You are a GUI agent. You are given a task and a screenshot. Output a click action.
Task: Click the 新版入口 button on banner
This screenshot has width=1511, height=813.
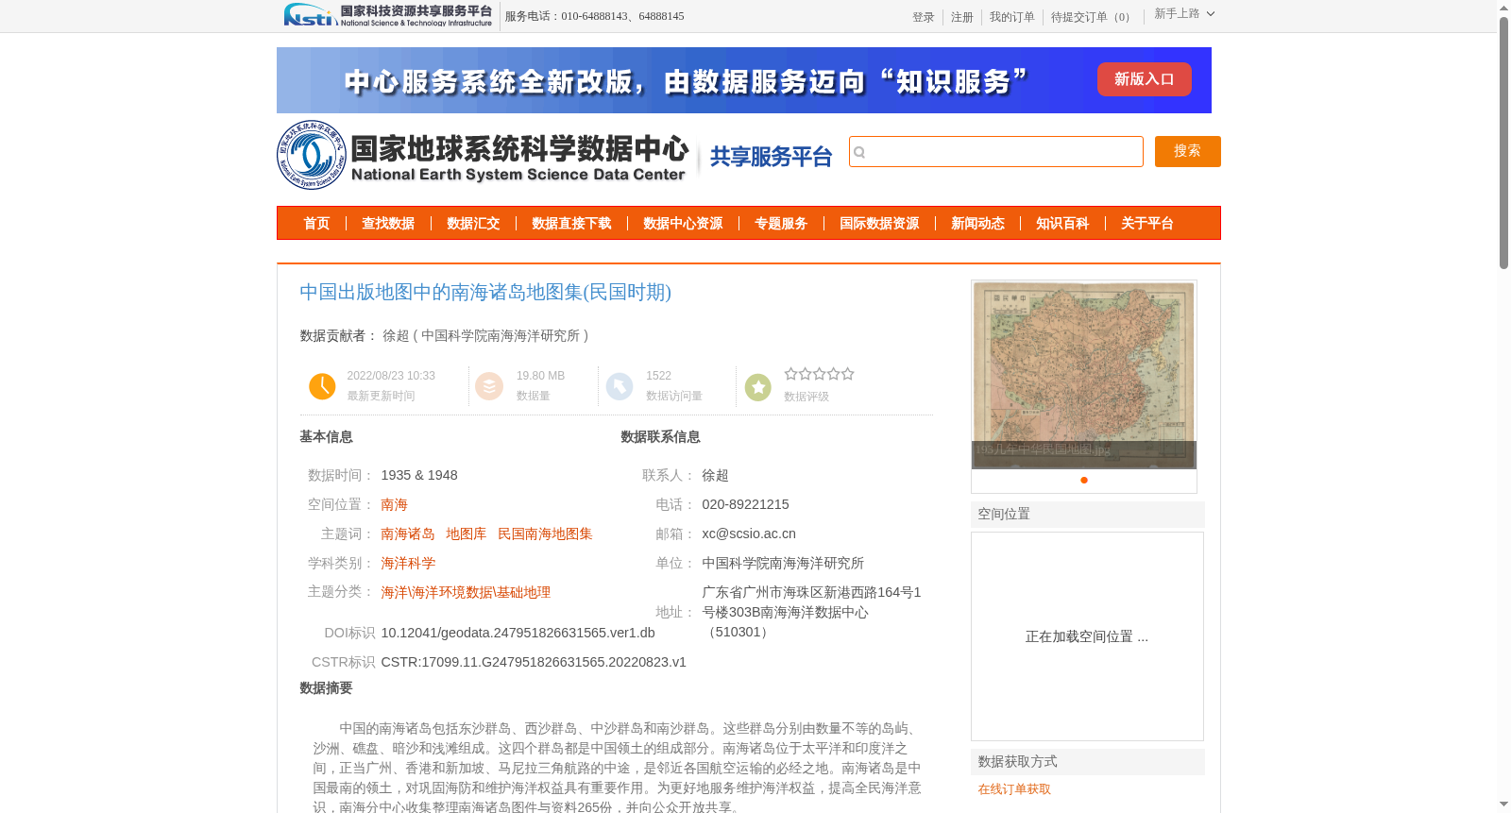tap(1144, 79)
